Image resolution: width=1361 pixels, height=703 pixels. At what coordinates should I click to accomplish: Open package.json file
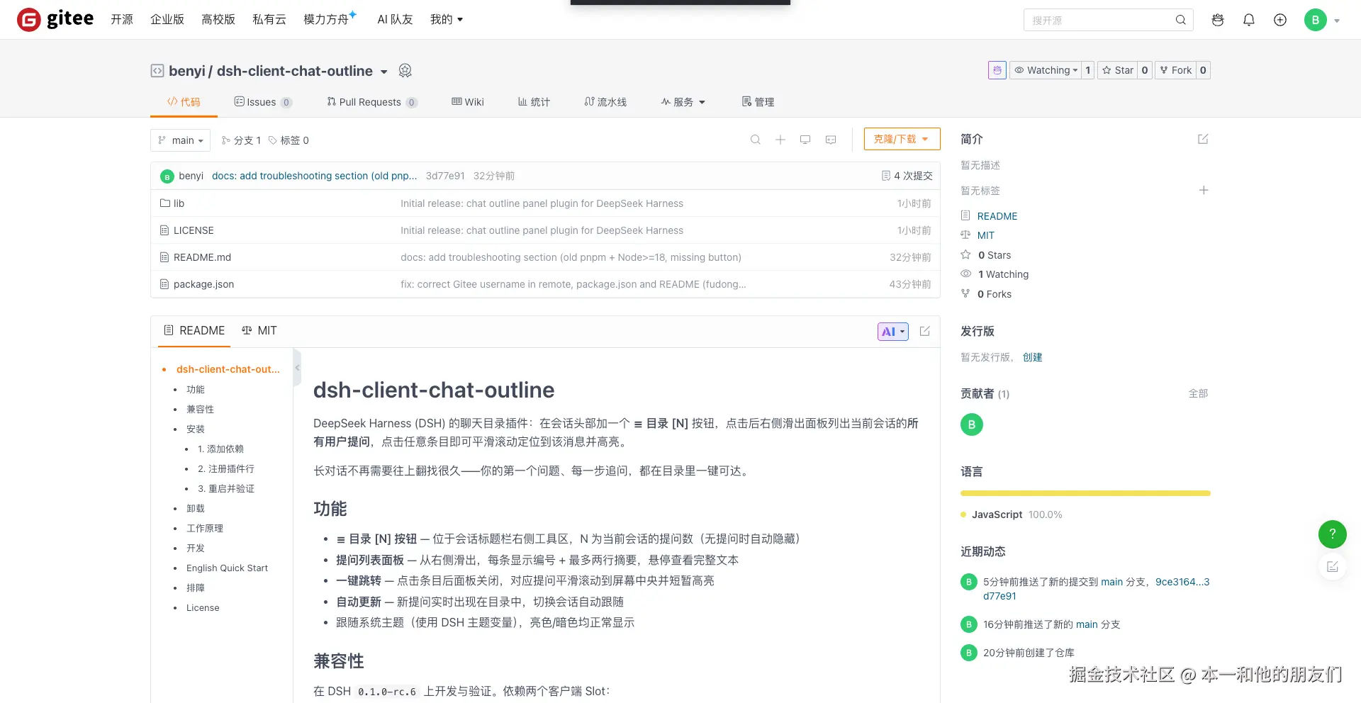[203, 284]
